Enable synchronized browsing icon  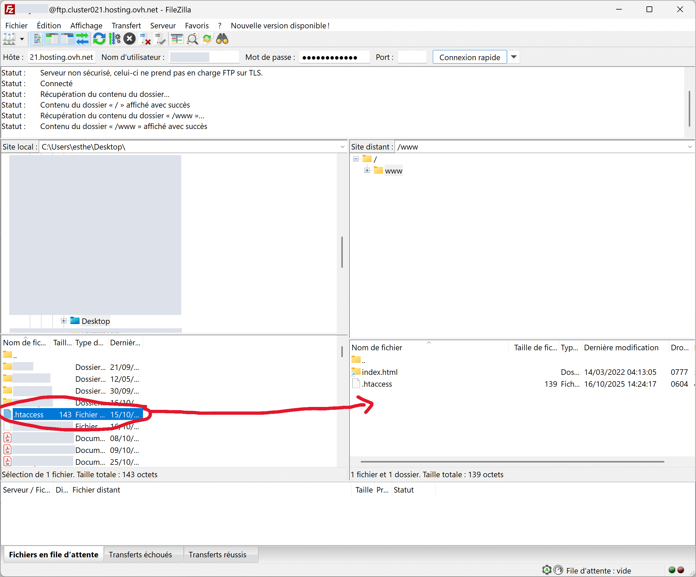coord(207,39)
